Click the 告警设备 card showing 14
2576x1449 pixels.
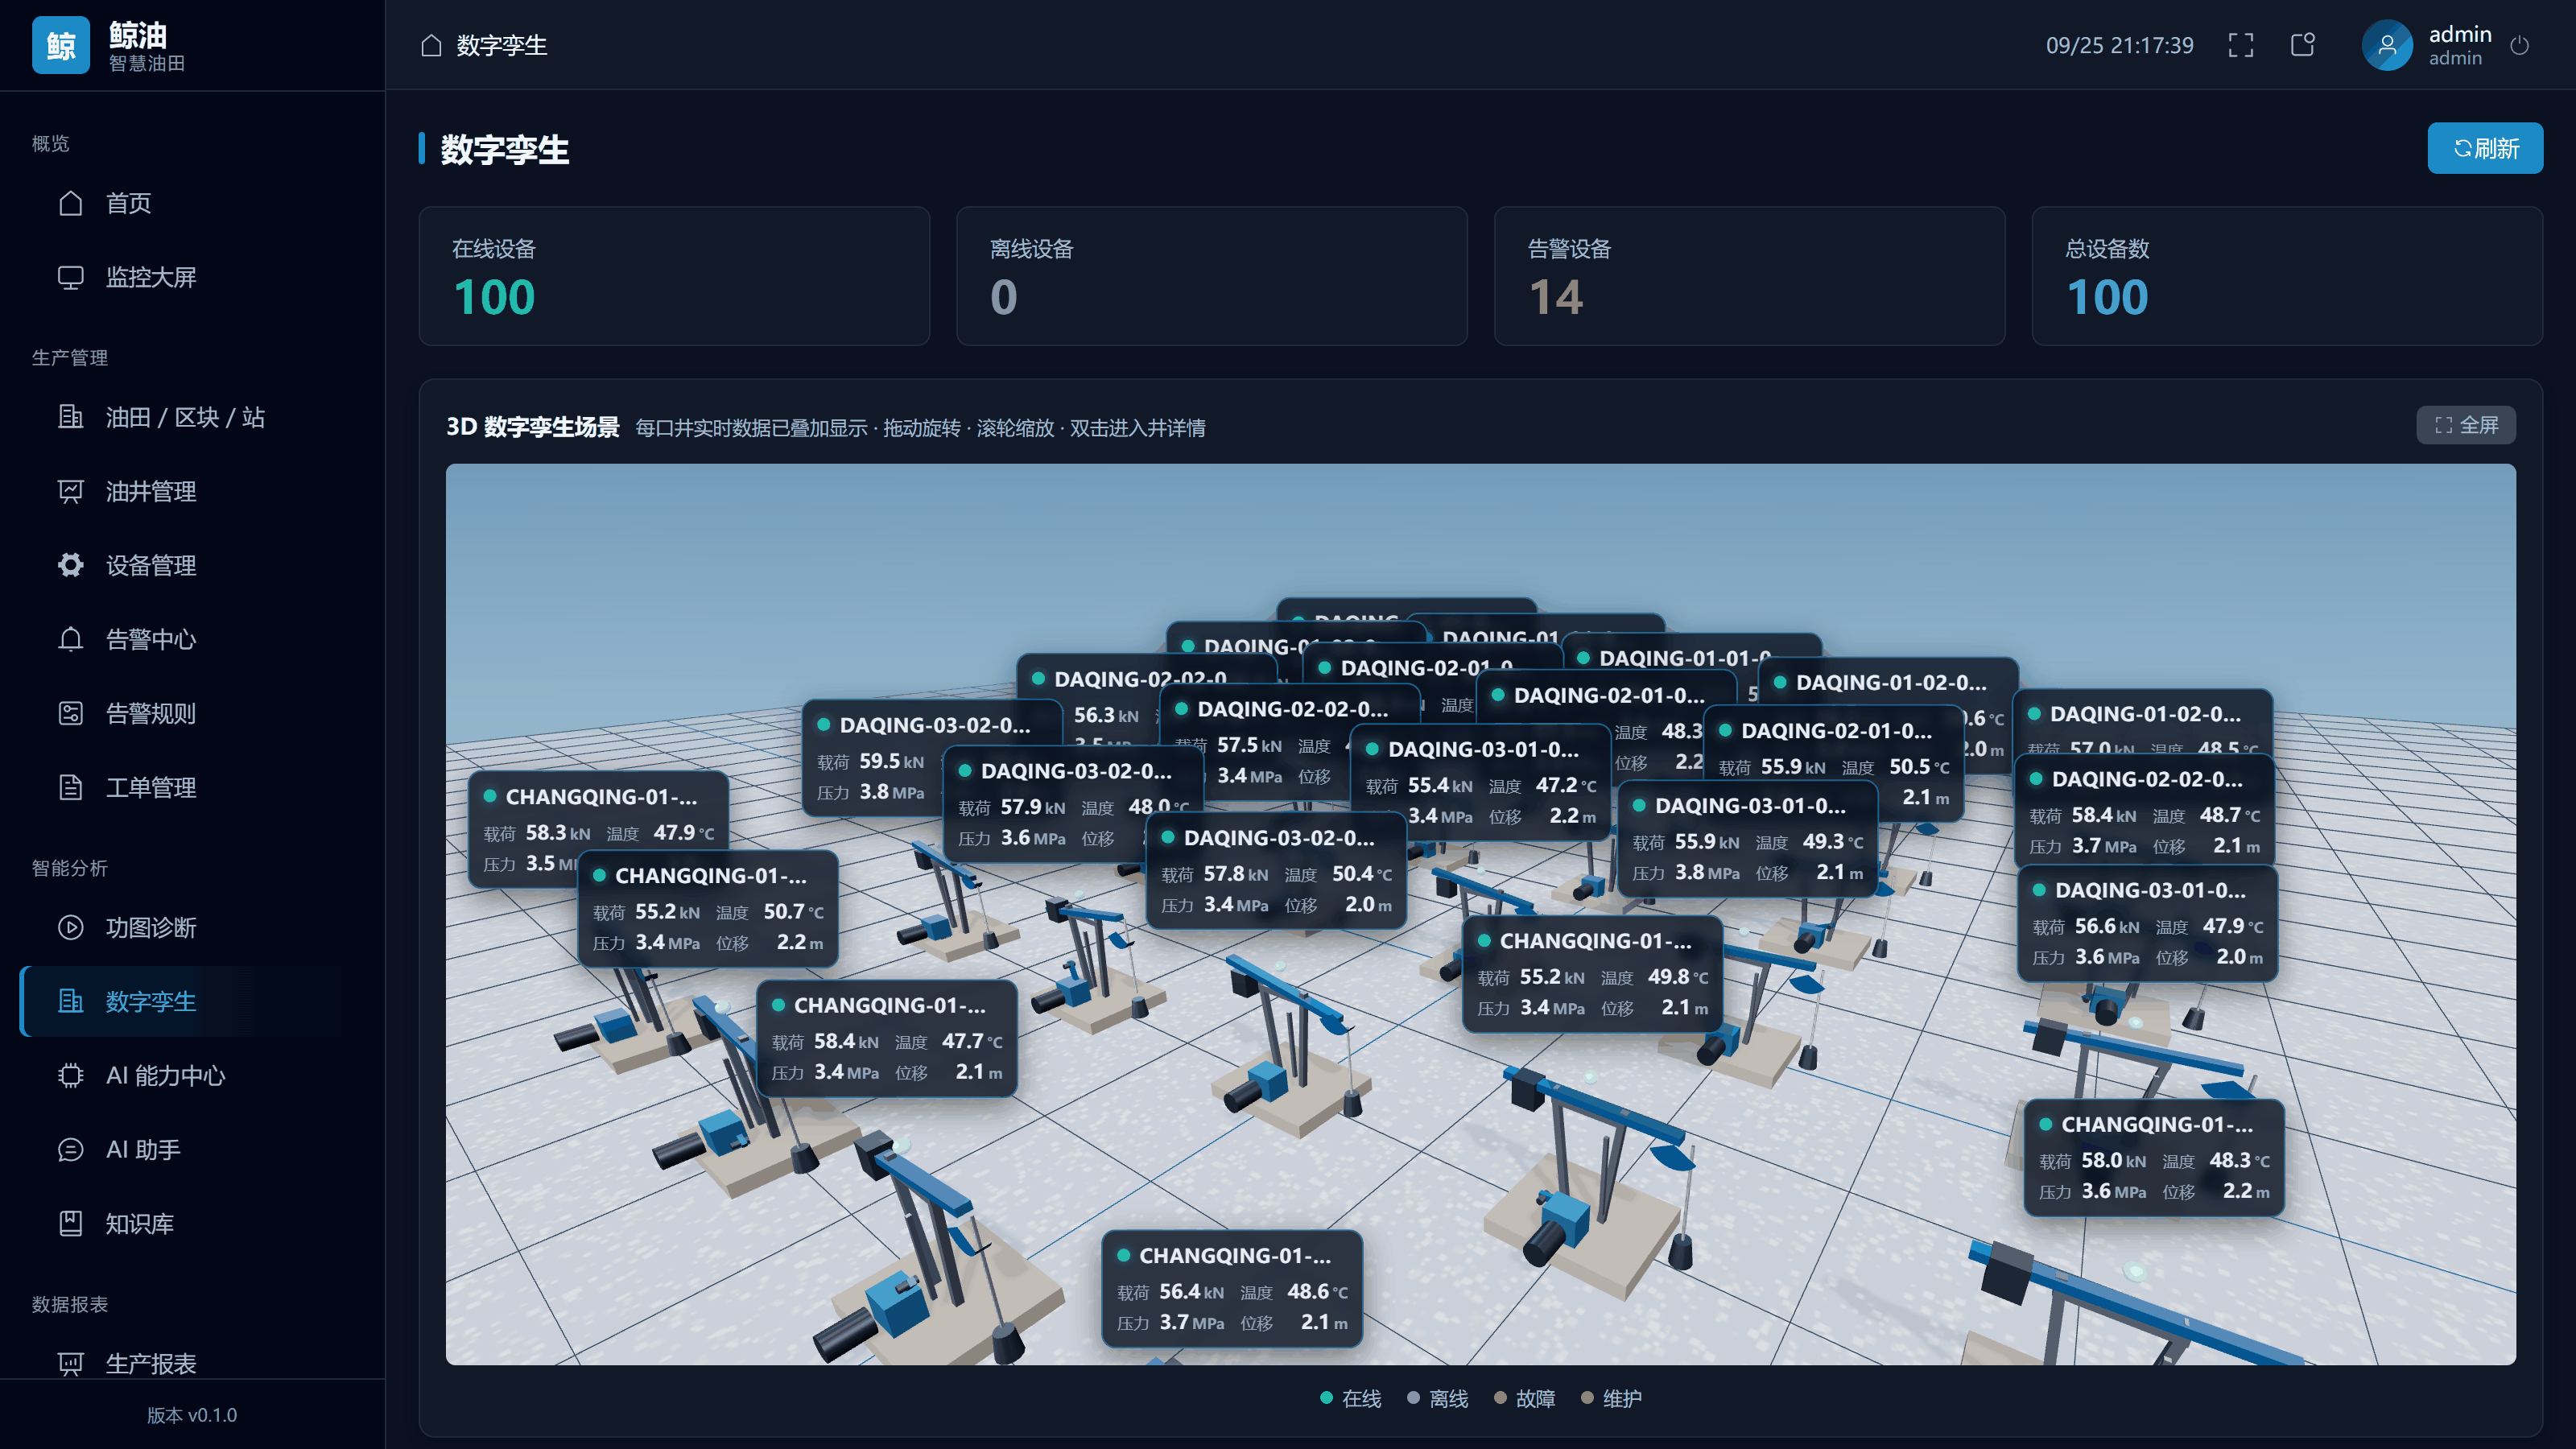1749,276
